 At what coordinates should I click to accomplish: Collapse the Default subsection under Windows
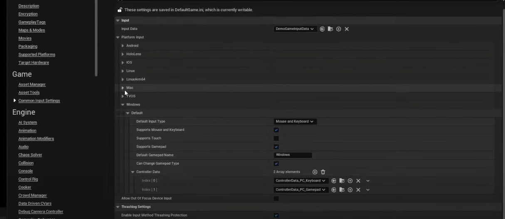[128, 113]
